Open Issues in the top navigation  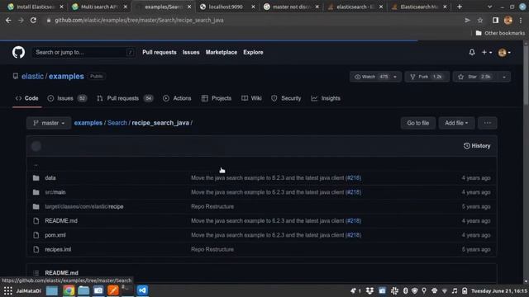[191, 52]
